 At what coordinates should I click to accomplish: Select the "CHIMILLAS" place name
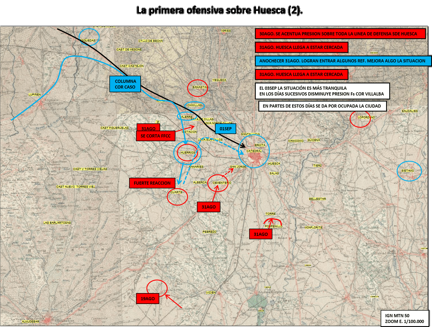pyautogui.click(x=195, y=105)
